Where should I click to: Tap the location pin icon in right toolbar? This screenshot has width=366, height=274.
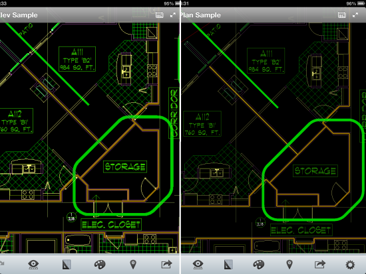point(289,265)
